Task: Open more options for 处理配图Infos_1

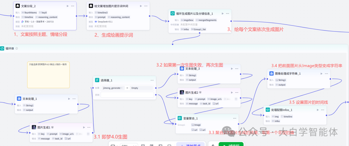Action: click(x=323, y=110)
